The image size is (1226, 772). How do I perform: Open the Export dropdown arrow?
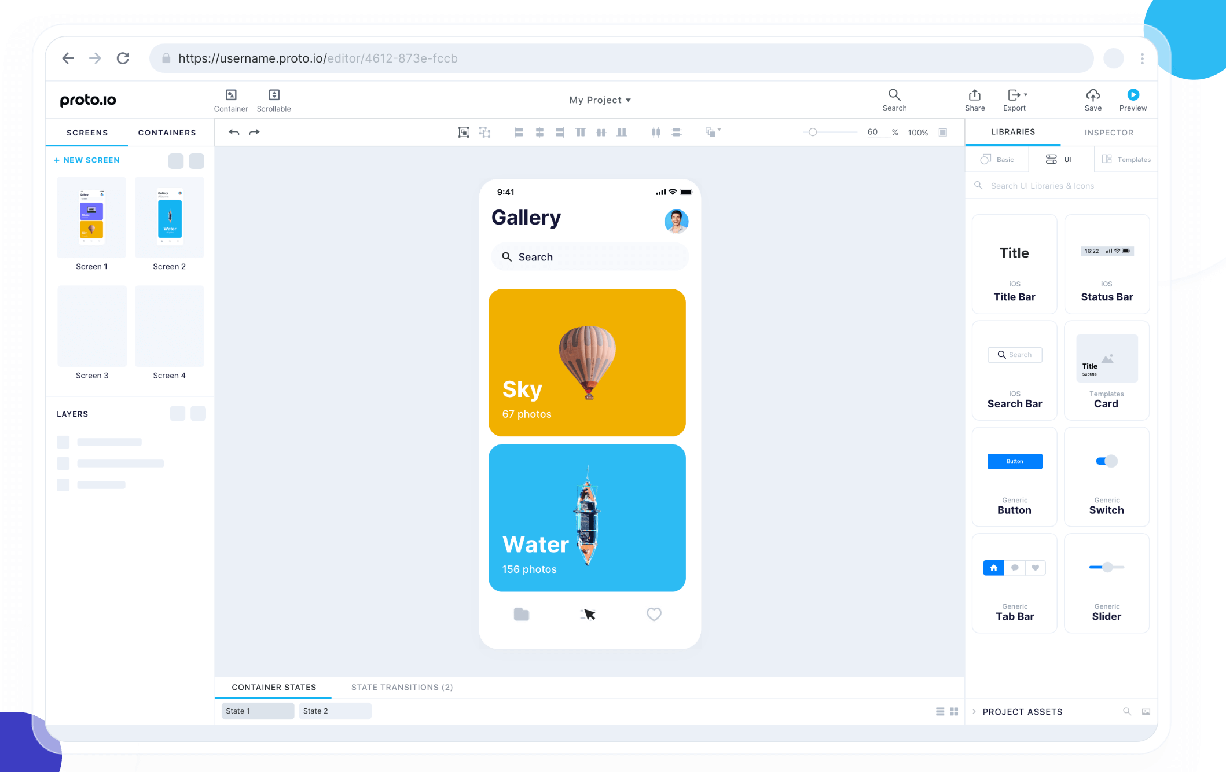(x=1026, y=94)
